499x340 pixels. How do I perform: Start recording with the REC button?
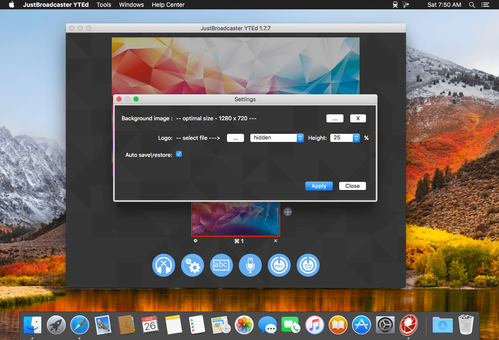click(x=279, y=265)
